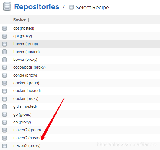The image size is (160, 150).
Task: Click the database icon beside maven2 (proxy)
Action: (x=5, y=146)
